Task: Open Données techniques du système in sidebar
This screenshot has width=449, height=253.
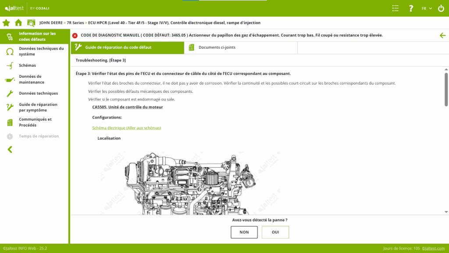Action: 41,51
